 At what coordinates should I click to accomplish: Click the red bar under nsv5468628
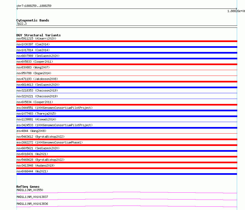[127, 162]
